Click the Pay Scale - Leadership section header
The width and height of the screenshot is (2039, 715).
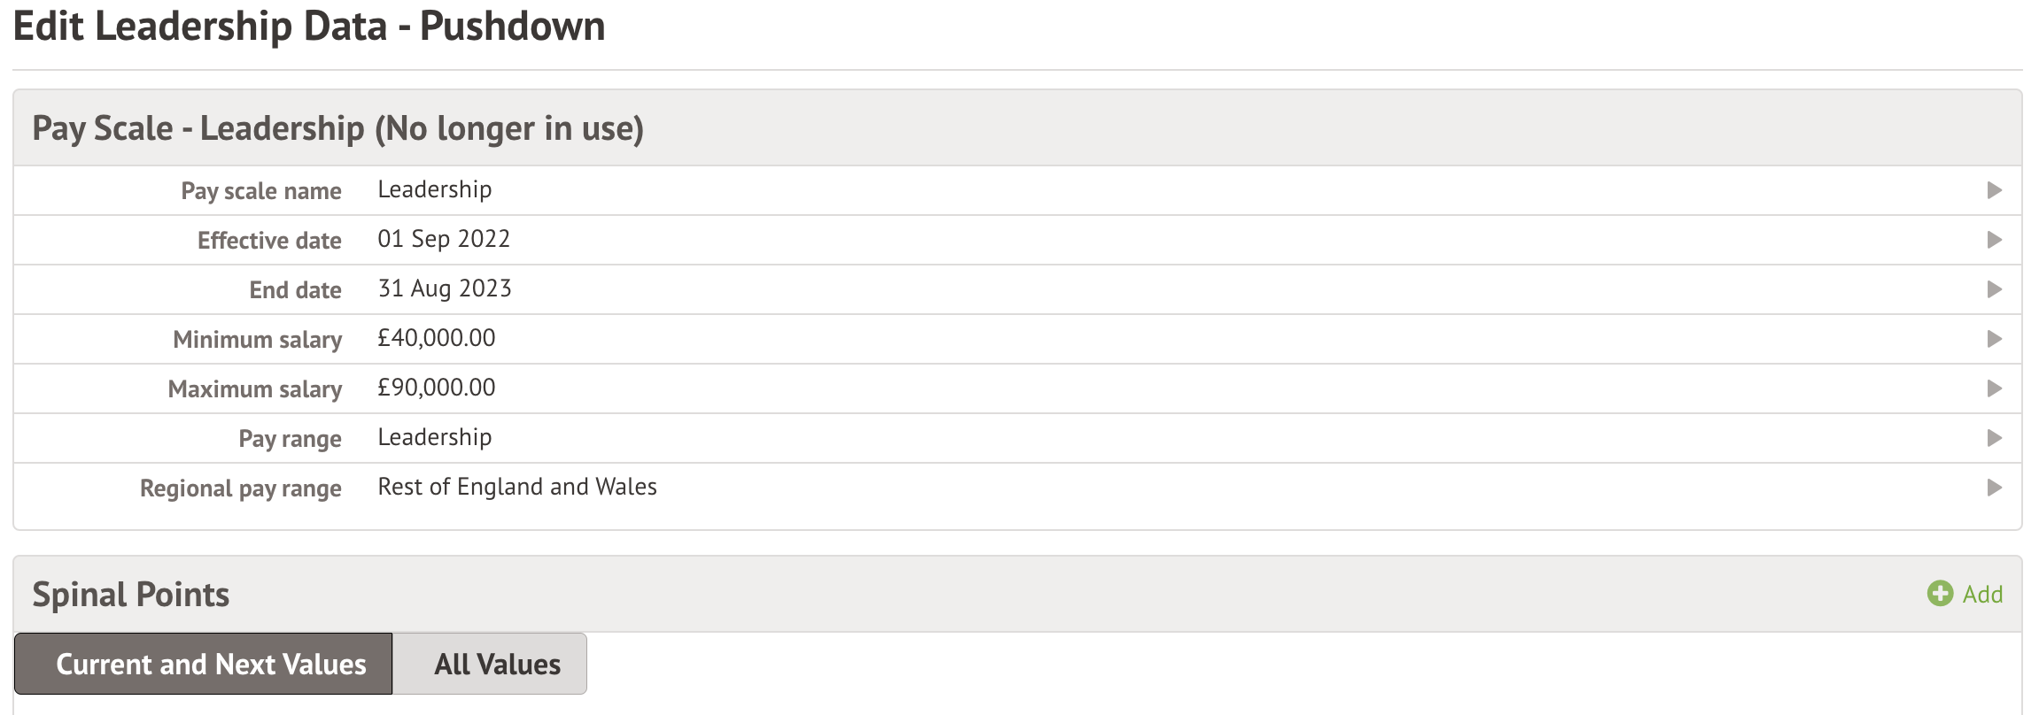click(337, 128)
